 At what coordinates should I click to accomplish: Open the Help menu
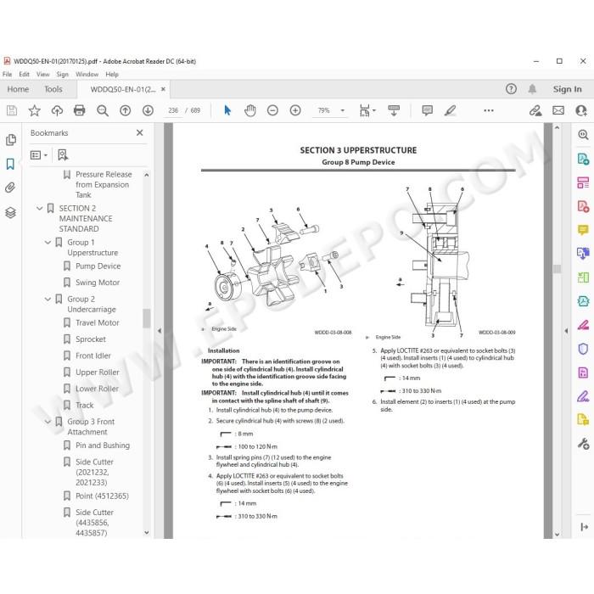[x=112, y=75]
